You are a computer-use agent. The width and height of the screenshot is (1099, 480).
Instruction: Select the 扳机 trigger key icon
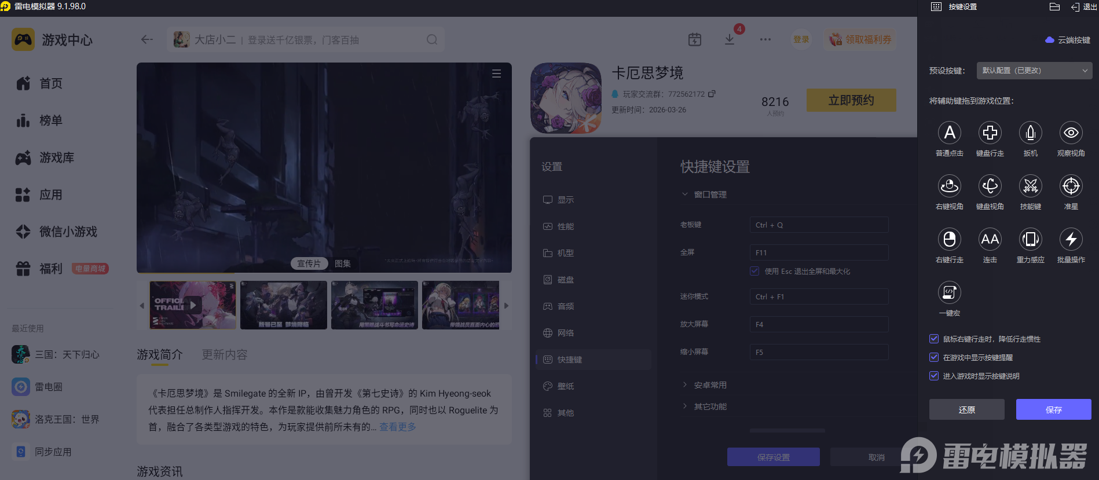(x=1030, y=133)
